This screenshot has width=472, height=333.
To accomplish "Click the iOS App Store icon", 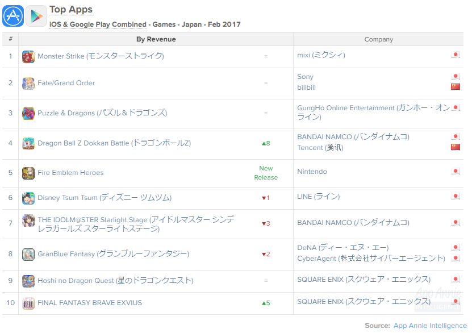I will click(x=12, y=16).
